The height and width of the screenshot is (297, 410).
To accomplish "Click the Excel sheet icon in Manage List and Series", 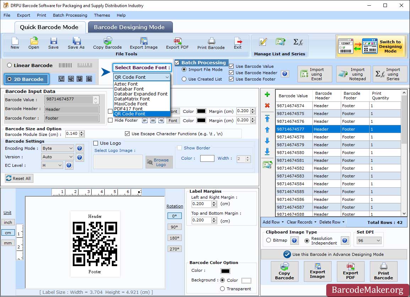I will point(280,42).
